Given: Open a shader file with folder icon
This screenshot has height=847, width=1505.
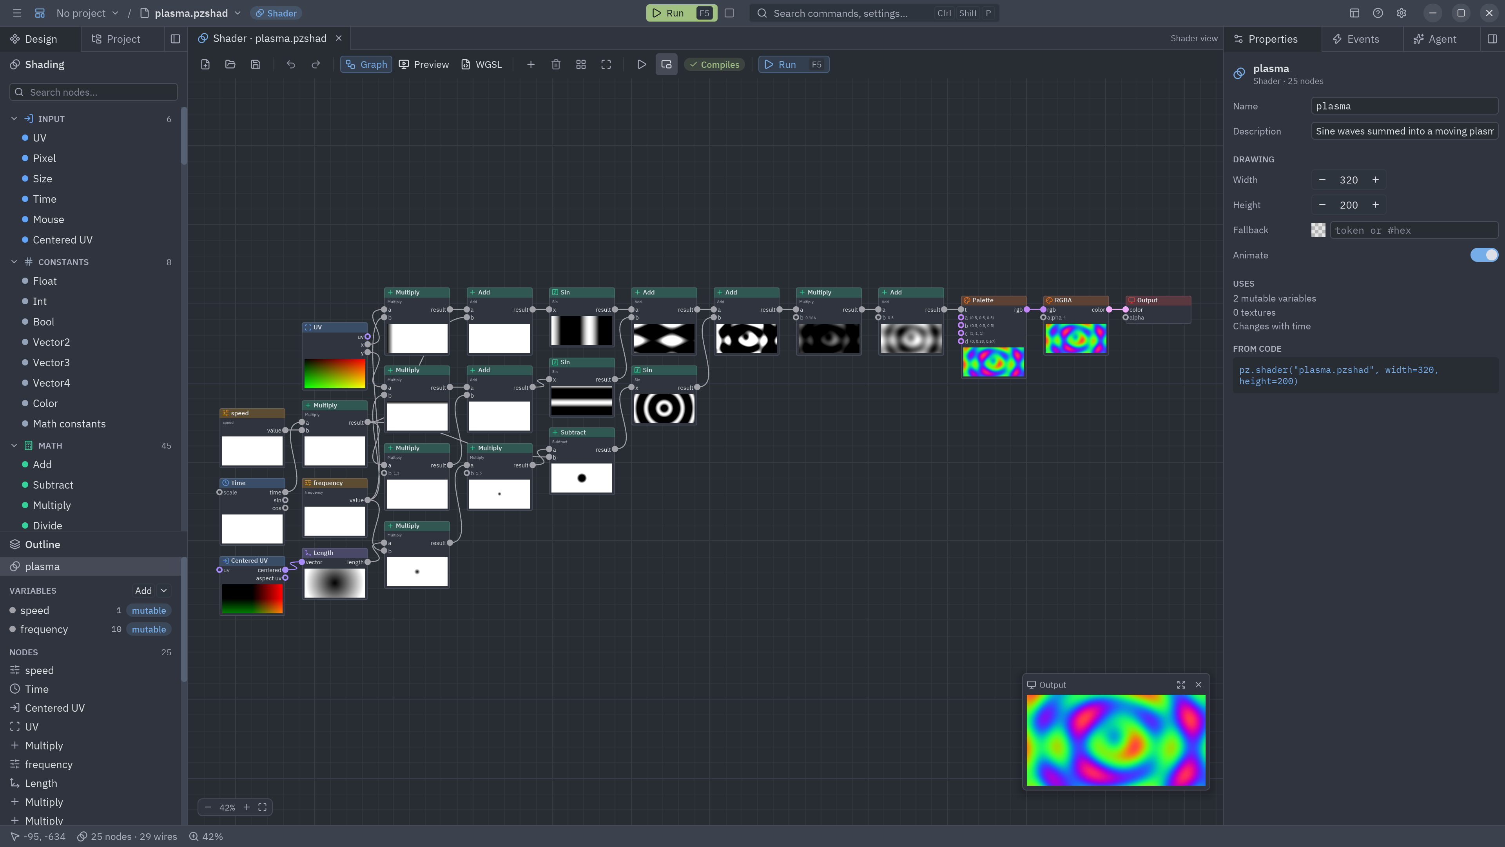Looking at the screenshot, I should tap(230, 64).
